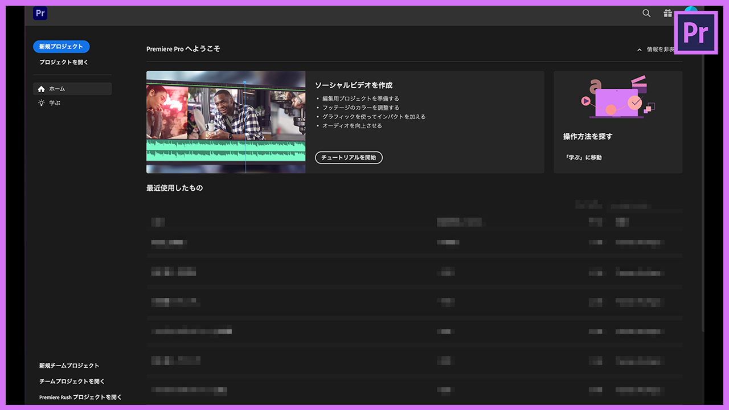Create a project with 新規プロジェクト button
Viewport: 729px width, 410px height.
point(61,47)
